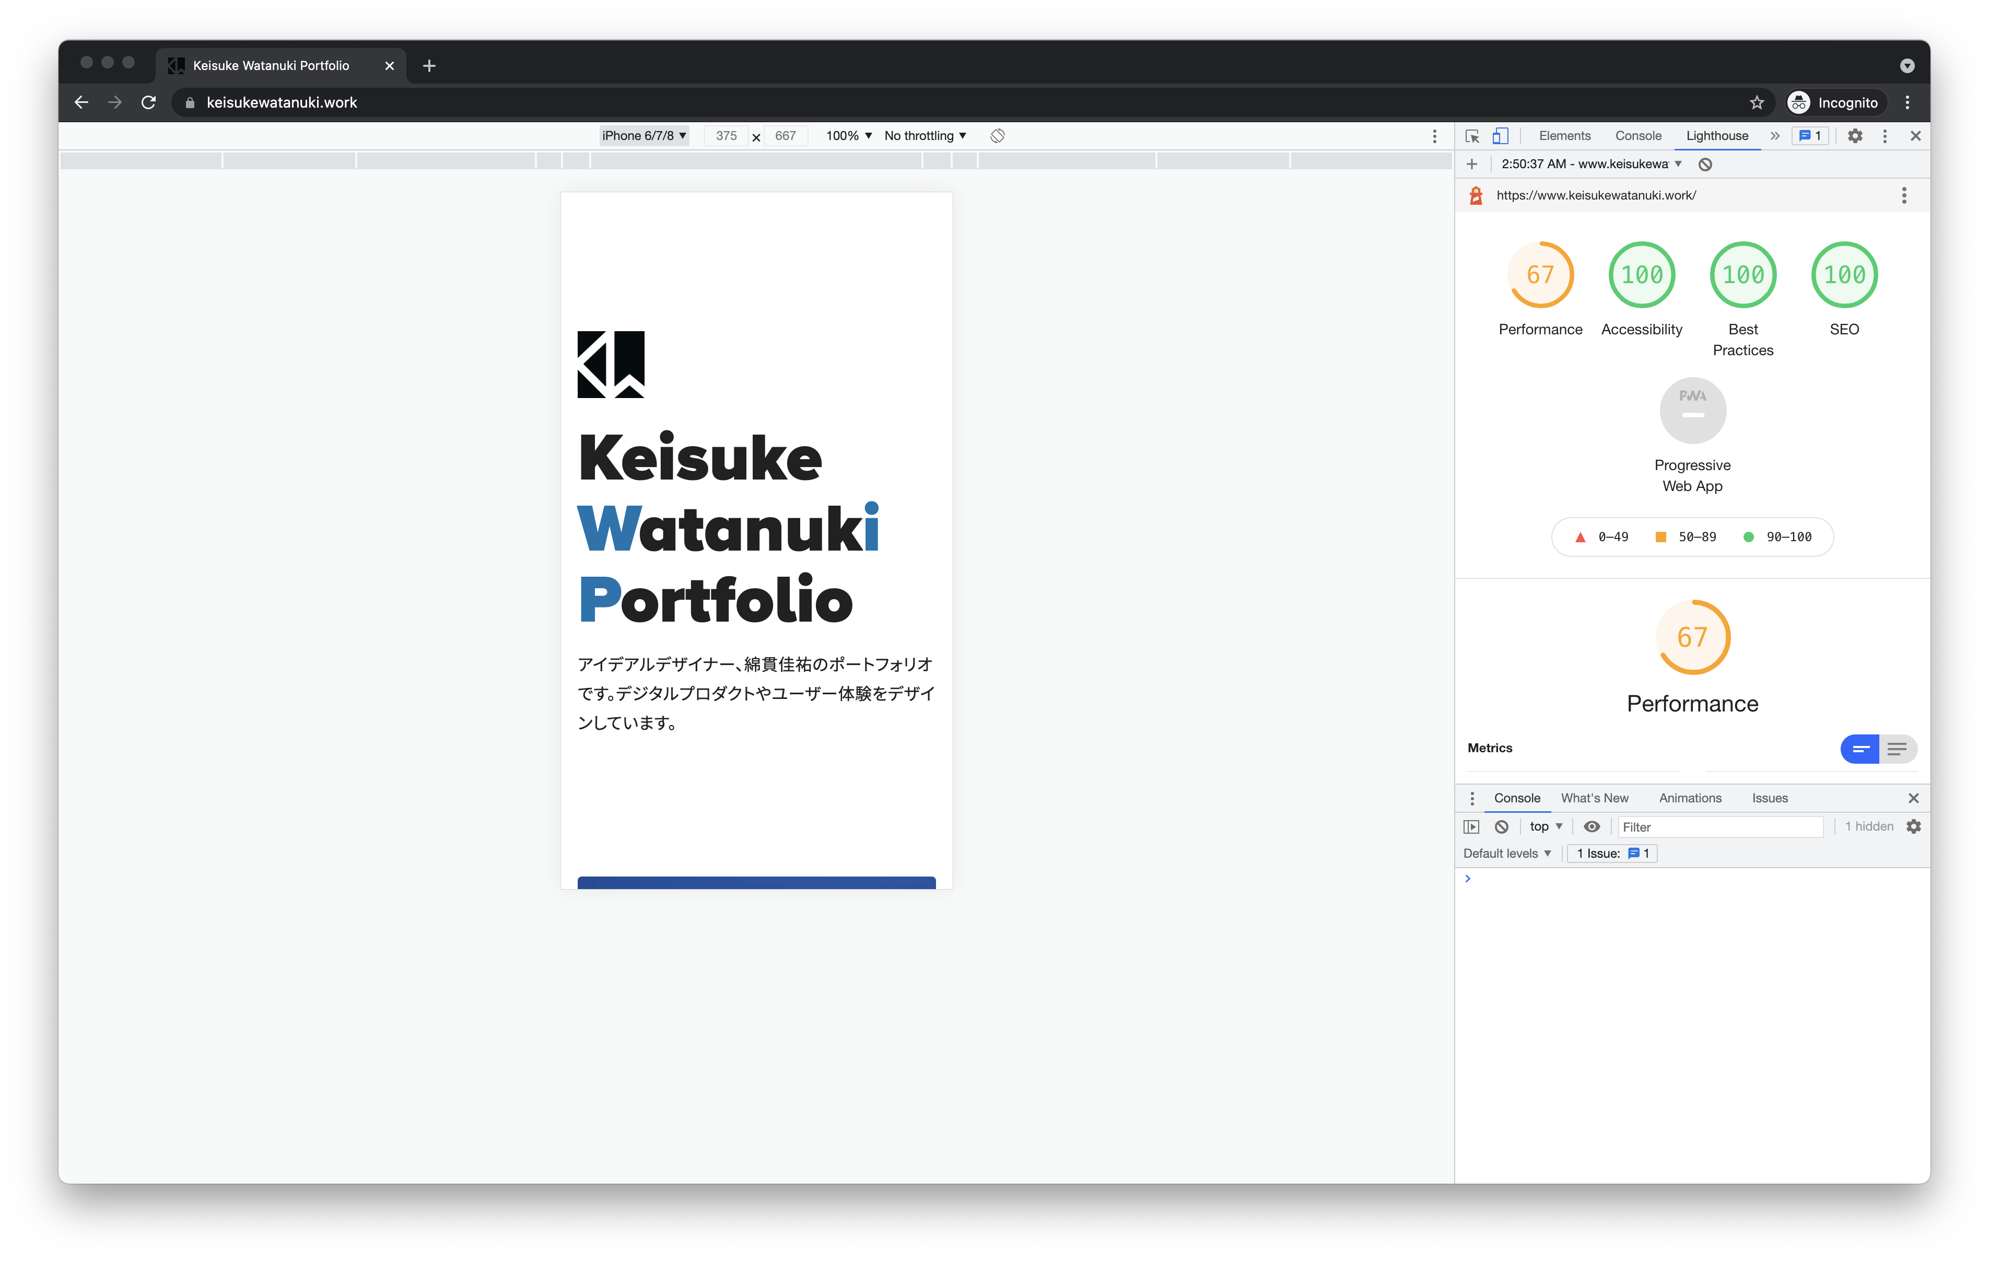Open the No throttling dropdown
The width and height of the screenshot is (1989, 1261).
[925, 135]
